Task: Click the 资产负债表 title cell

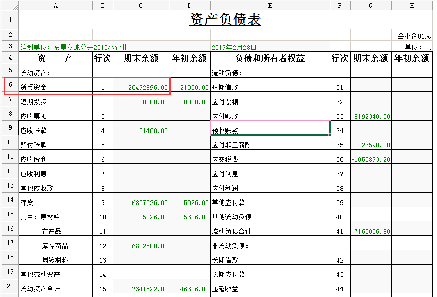Action: coord(225,20)
